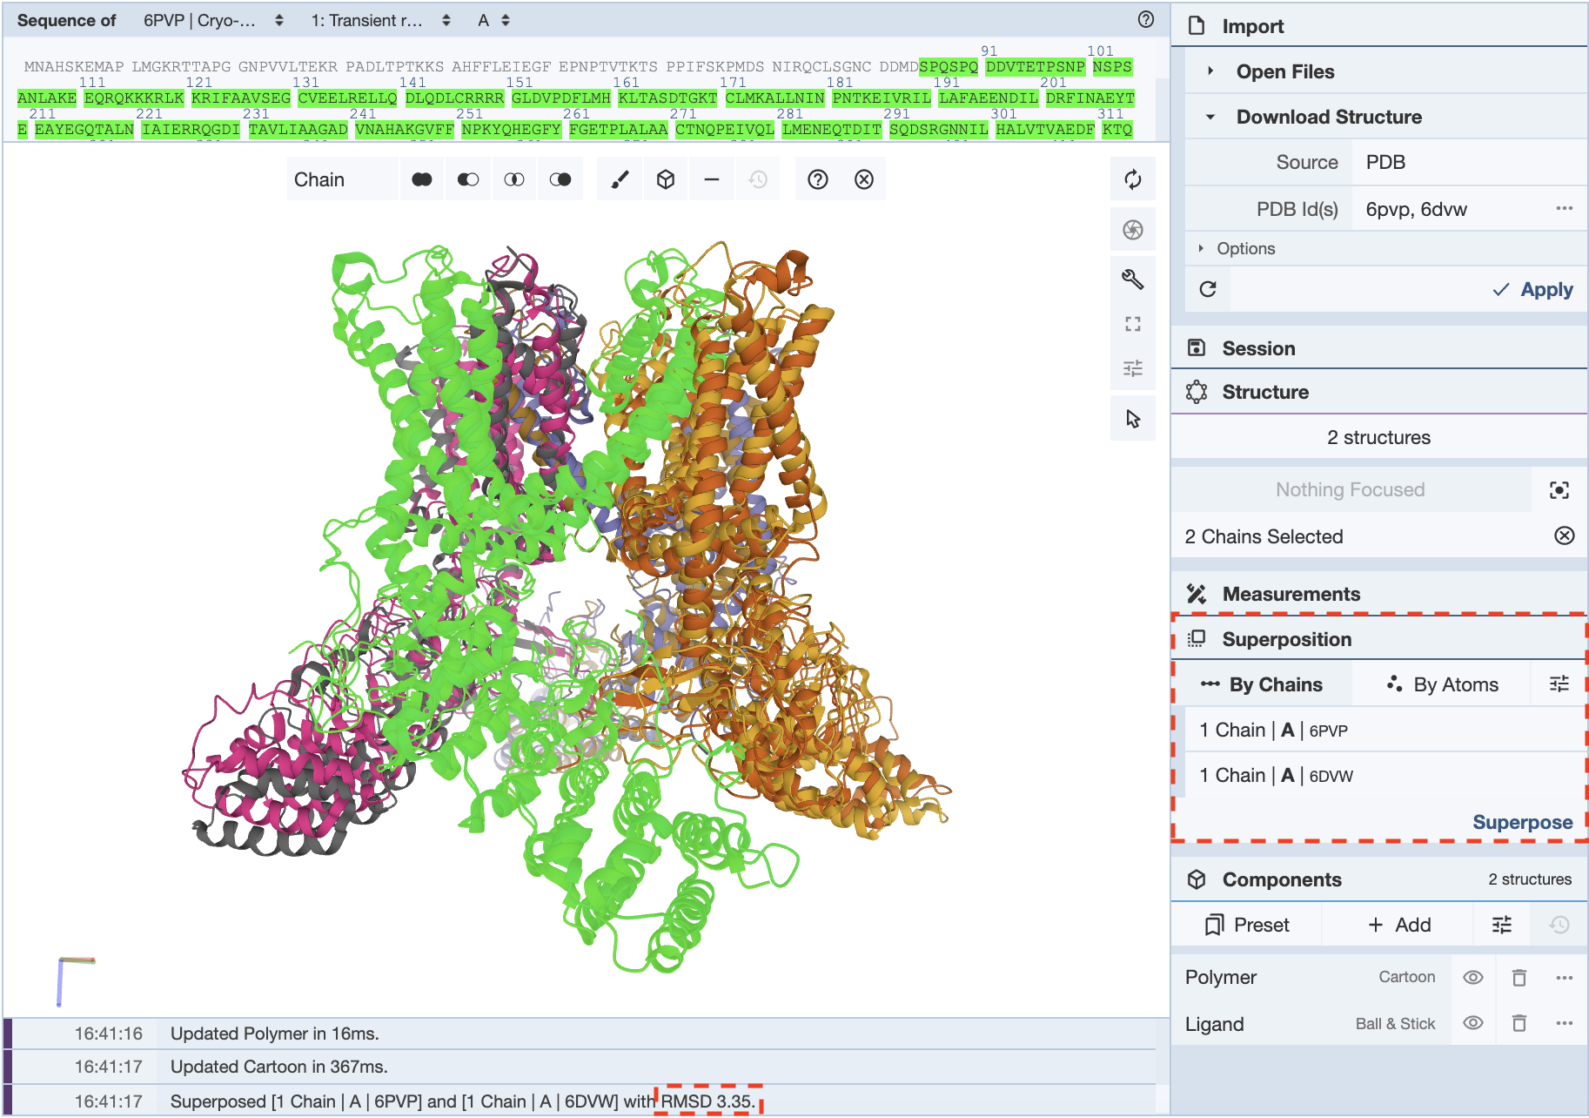The height and width of the screenshot is (1118, 1589).
Task: Click the cube representation icon in toolbar
Action: tap(666, 179)
